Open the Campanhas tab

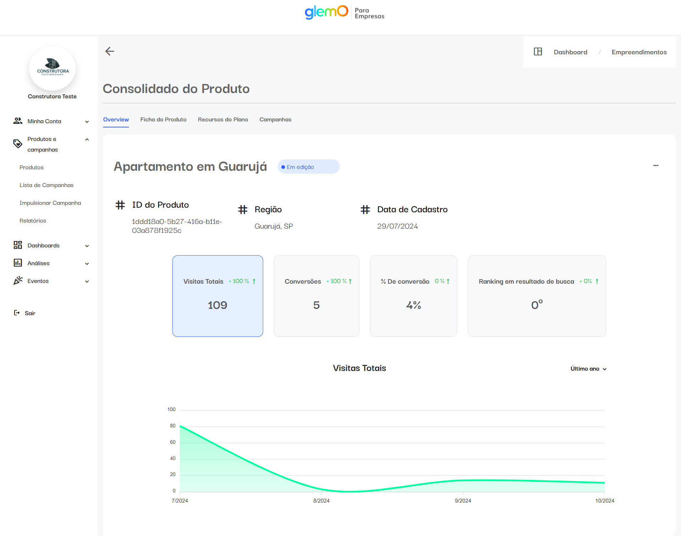(275, 120)
